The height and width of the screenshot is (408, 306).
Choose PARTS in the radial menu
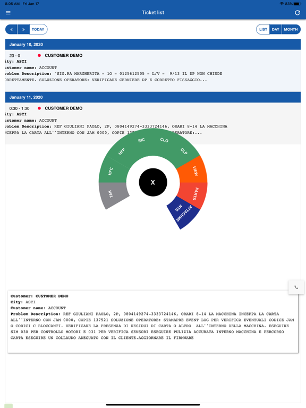click(195, 193)
